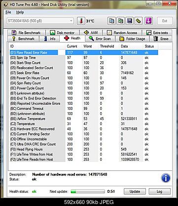Select the LifeTime Writes from Host row
This screenshot has height=206, width=178.
click(x=84, y=155)
